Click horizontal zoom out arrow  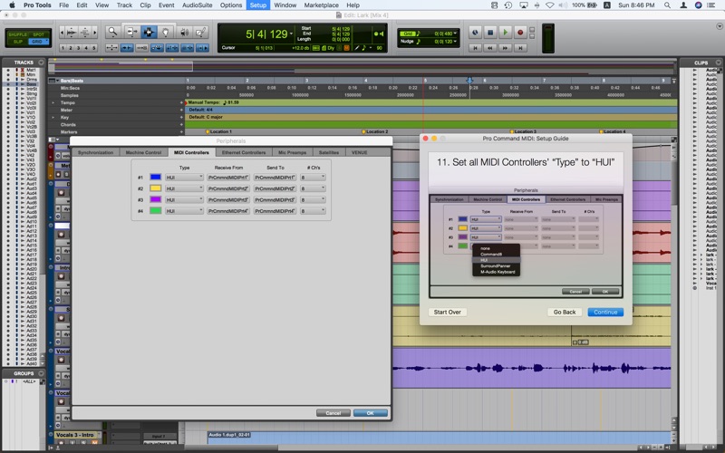pos(62,33)
